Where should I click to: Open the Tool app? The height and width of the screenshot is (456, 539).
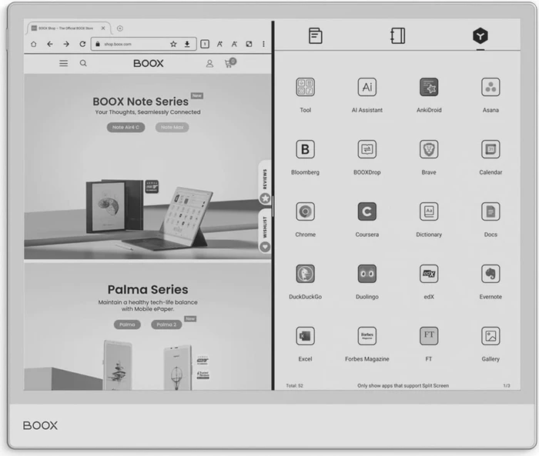click(x=305, y=87)
